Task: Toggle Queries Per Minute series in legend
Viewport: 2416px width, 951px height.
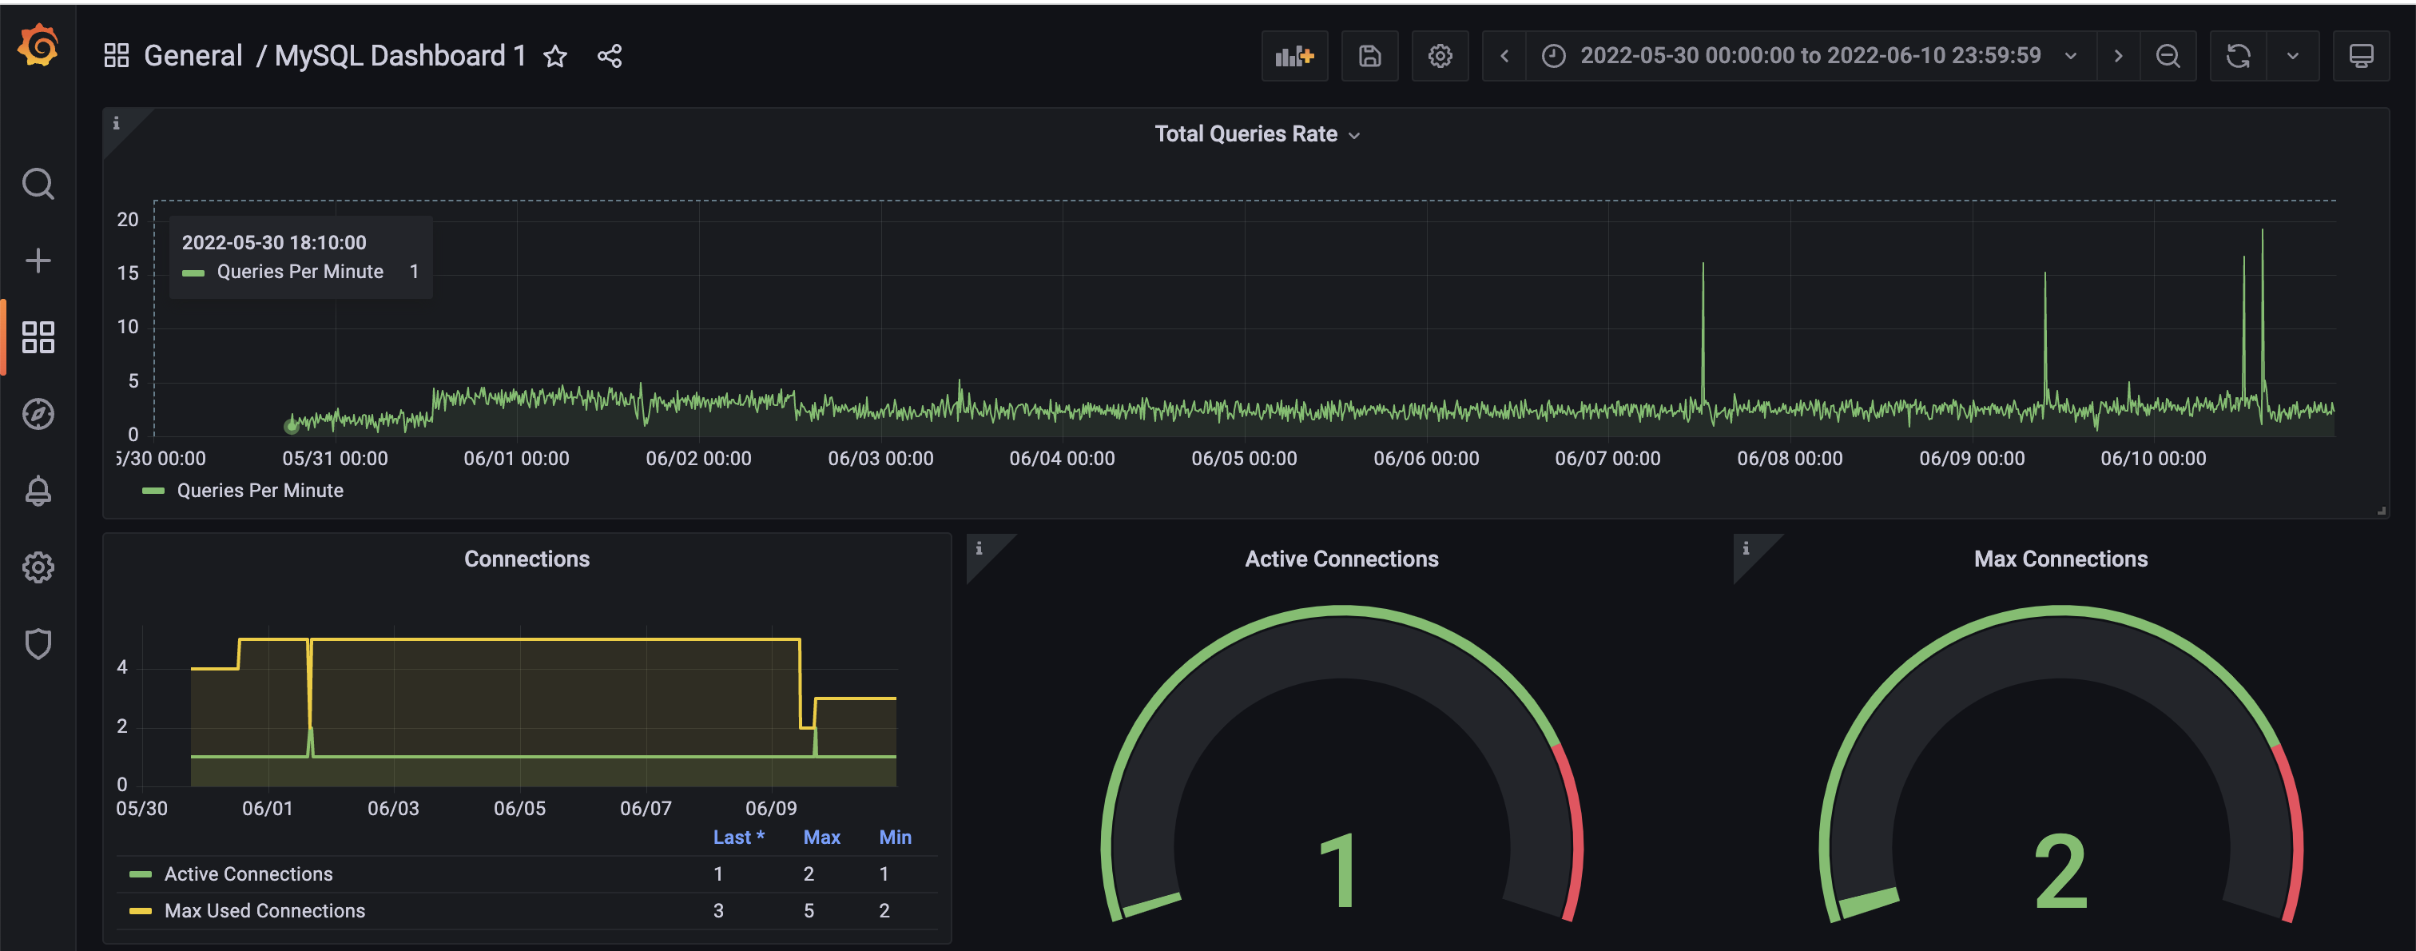Action: pos(260,491)
